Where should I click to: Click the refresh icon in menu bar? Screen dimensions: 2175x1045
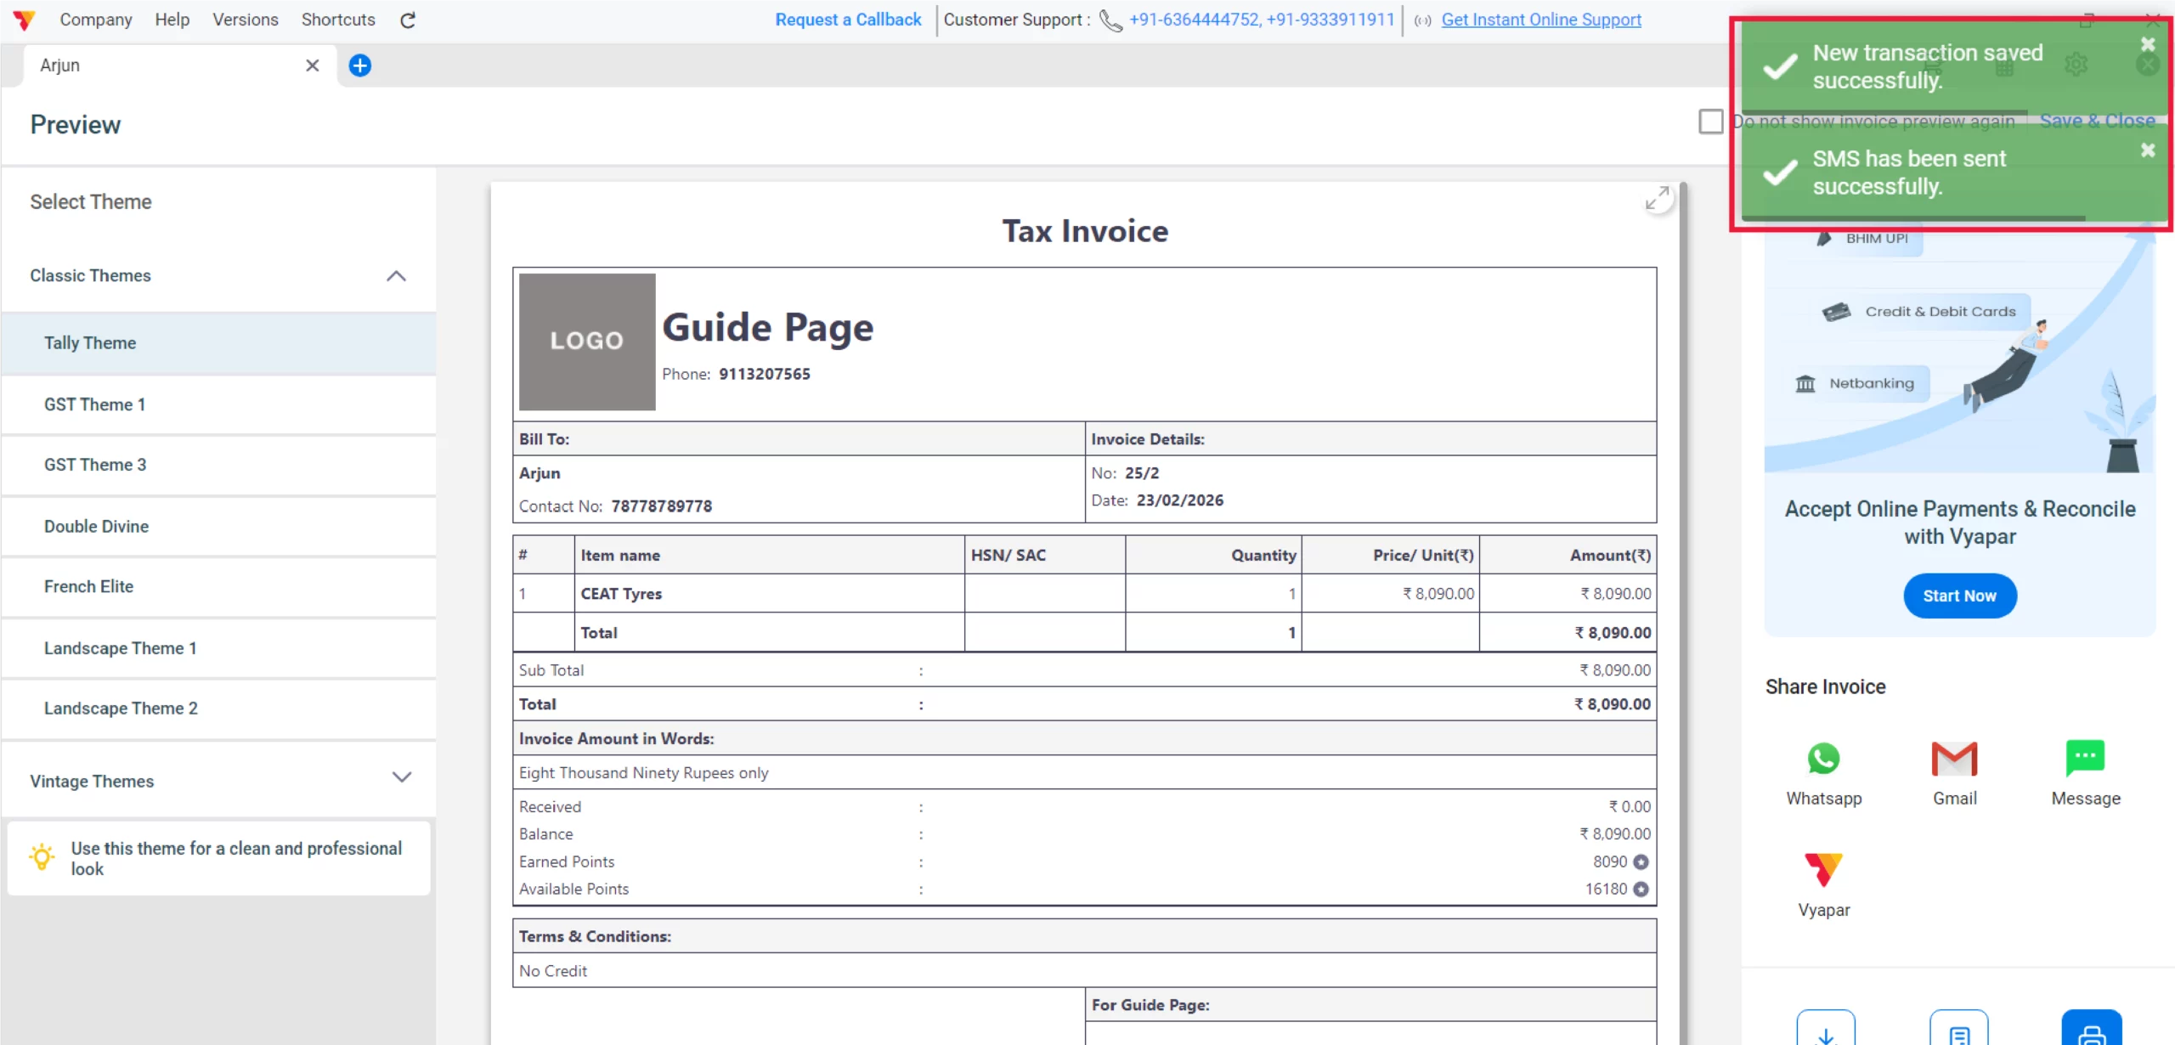[x=408, y=20]
